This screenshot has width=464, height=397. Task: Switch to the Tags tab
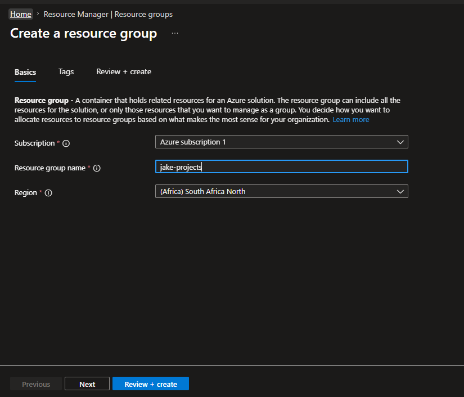[x=66, y=72]
